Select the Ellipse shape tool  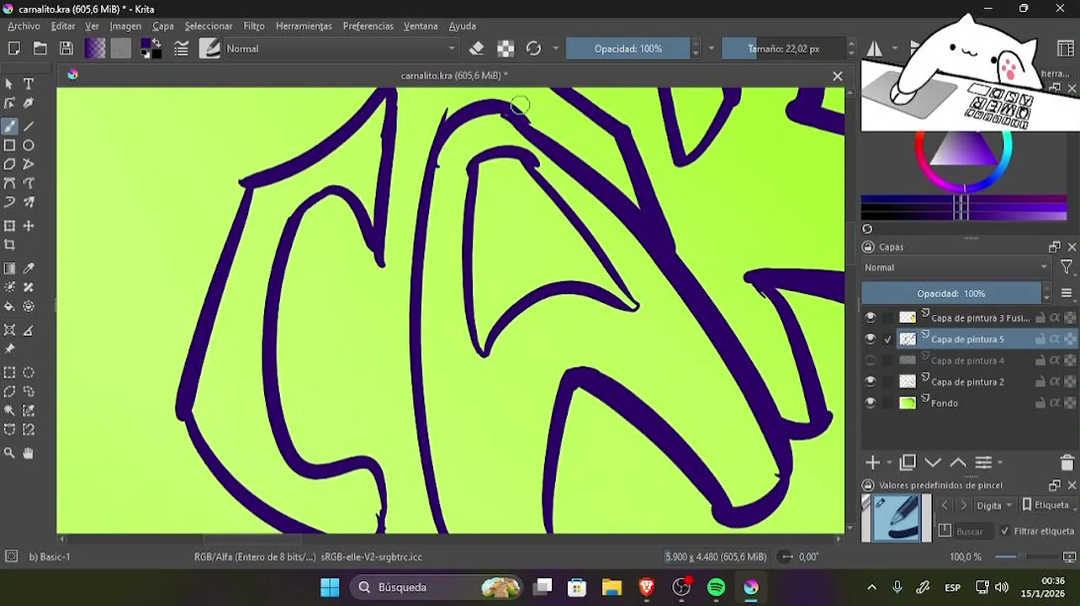point(29,146)
